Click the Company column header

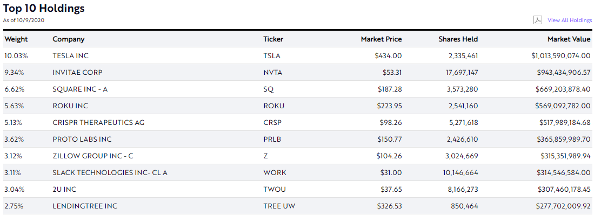tap(68, 39)
